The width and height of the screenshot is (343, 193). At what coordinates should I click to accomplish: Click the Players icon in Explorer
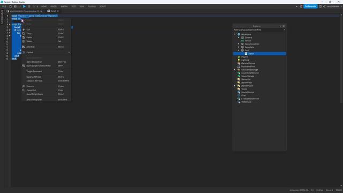239,57
